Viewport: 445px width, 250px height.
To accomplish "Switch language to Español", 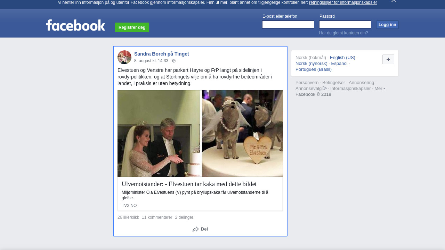I will [x=339, y=64].
